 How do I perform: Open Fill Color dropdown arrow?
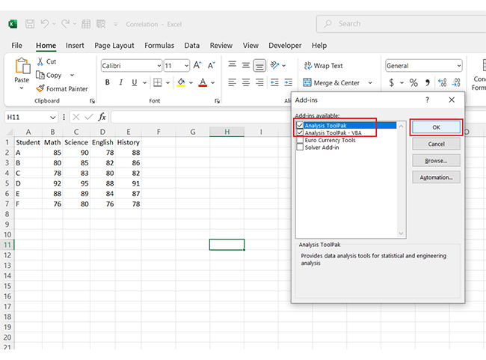coord(191,82)
